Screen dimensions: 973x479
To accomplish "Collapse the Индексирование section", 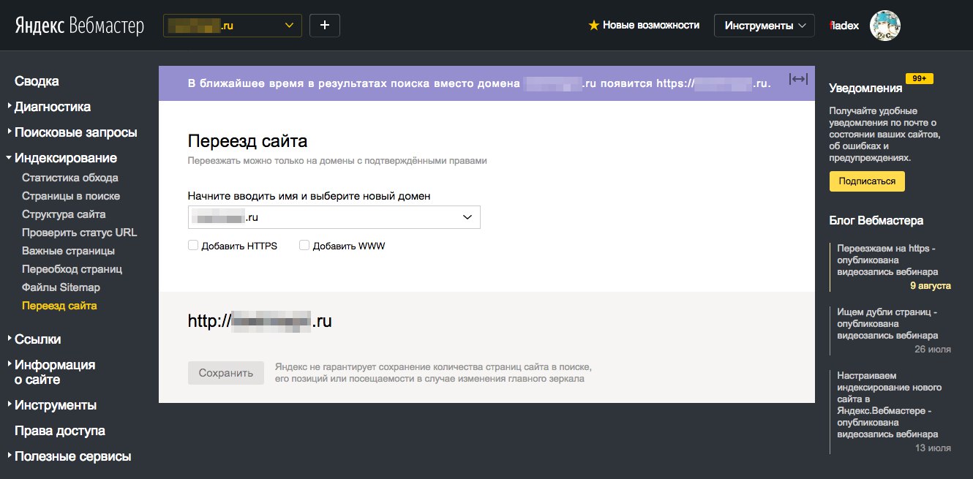I will pyautogui.click(x=65, y=158).
